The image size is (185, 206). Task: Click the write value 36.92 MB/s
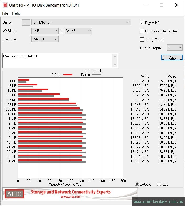click(141, 86)
